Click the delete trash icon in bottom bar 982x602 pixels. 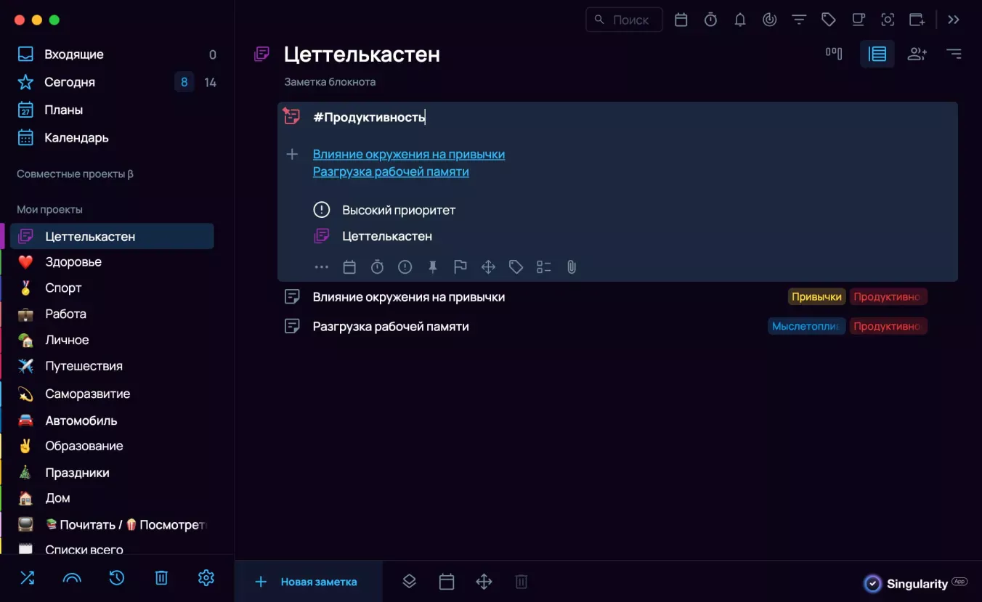click(x=521, y=582)
